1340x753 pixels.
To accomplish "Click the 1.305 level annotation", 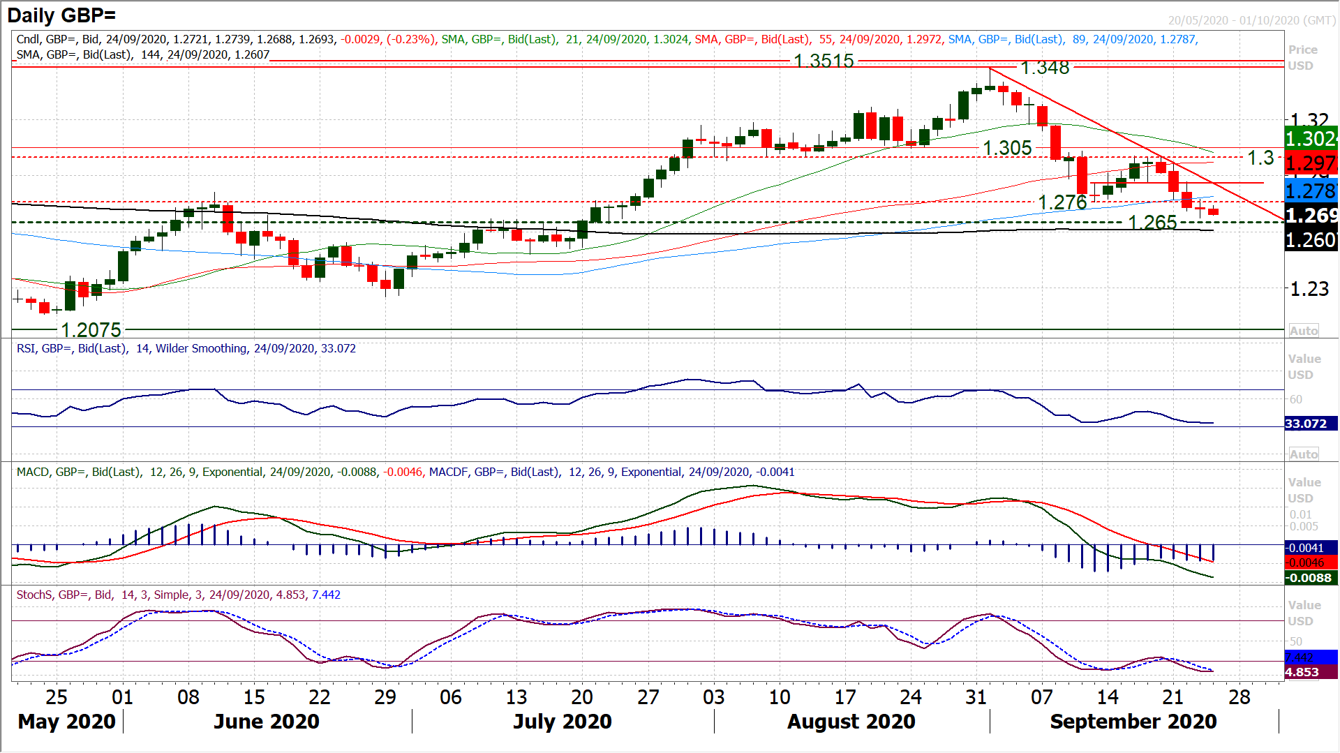I will pyautogui.click(x=1007, y=148).
